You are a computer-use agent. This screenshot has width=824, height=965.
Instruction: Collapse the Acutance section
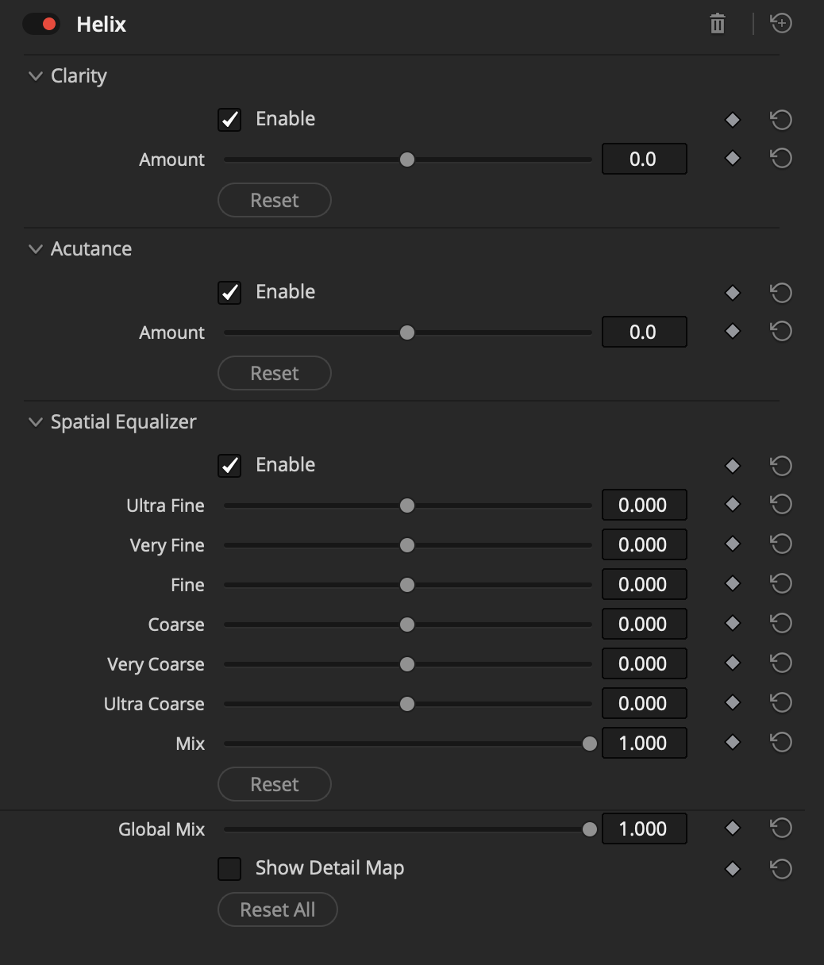tap(35, 248)
